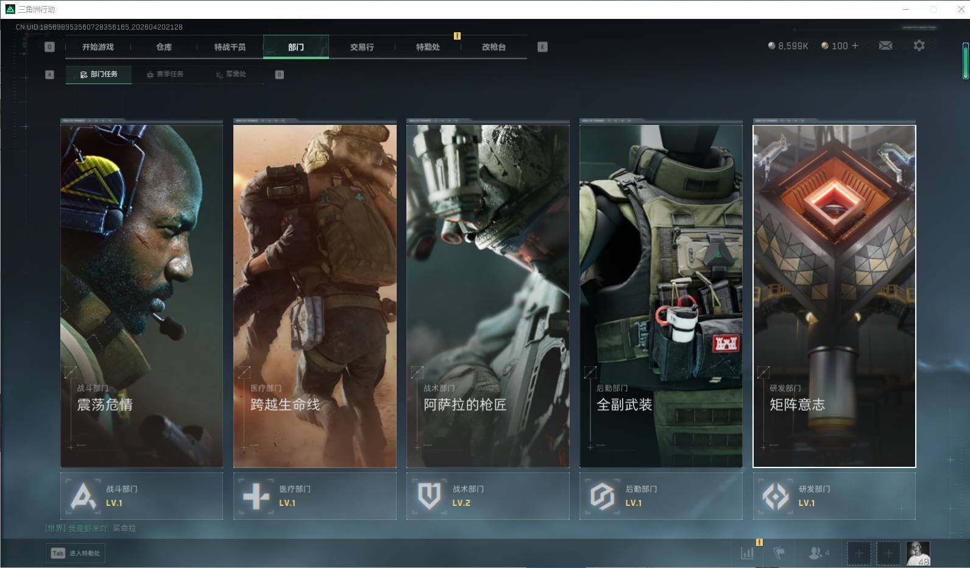Open the player avatar portrait
The image size is (970, 568).
(918, 553)
